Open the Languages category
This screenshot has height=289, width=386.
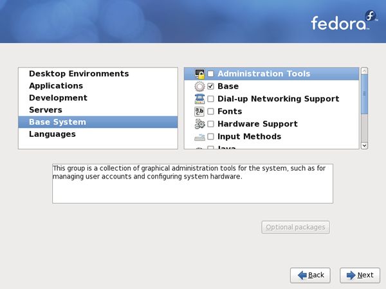point(98,134)
